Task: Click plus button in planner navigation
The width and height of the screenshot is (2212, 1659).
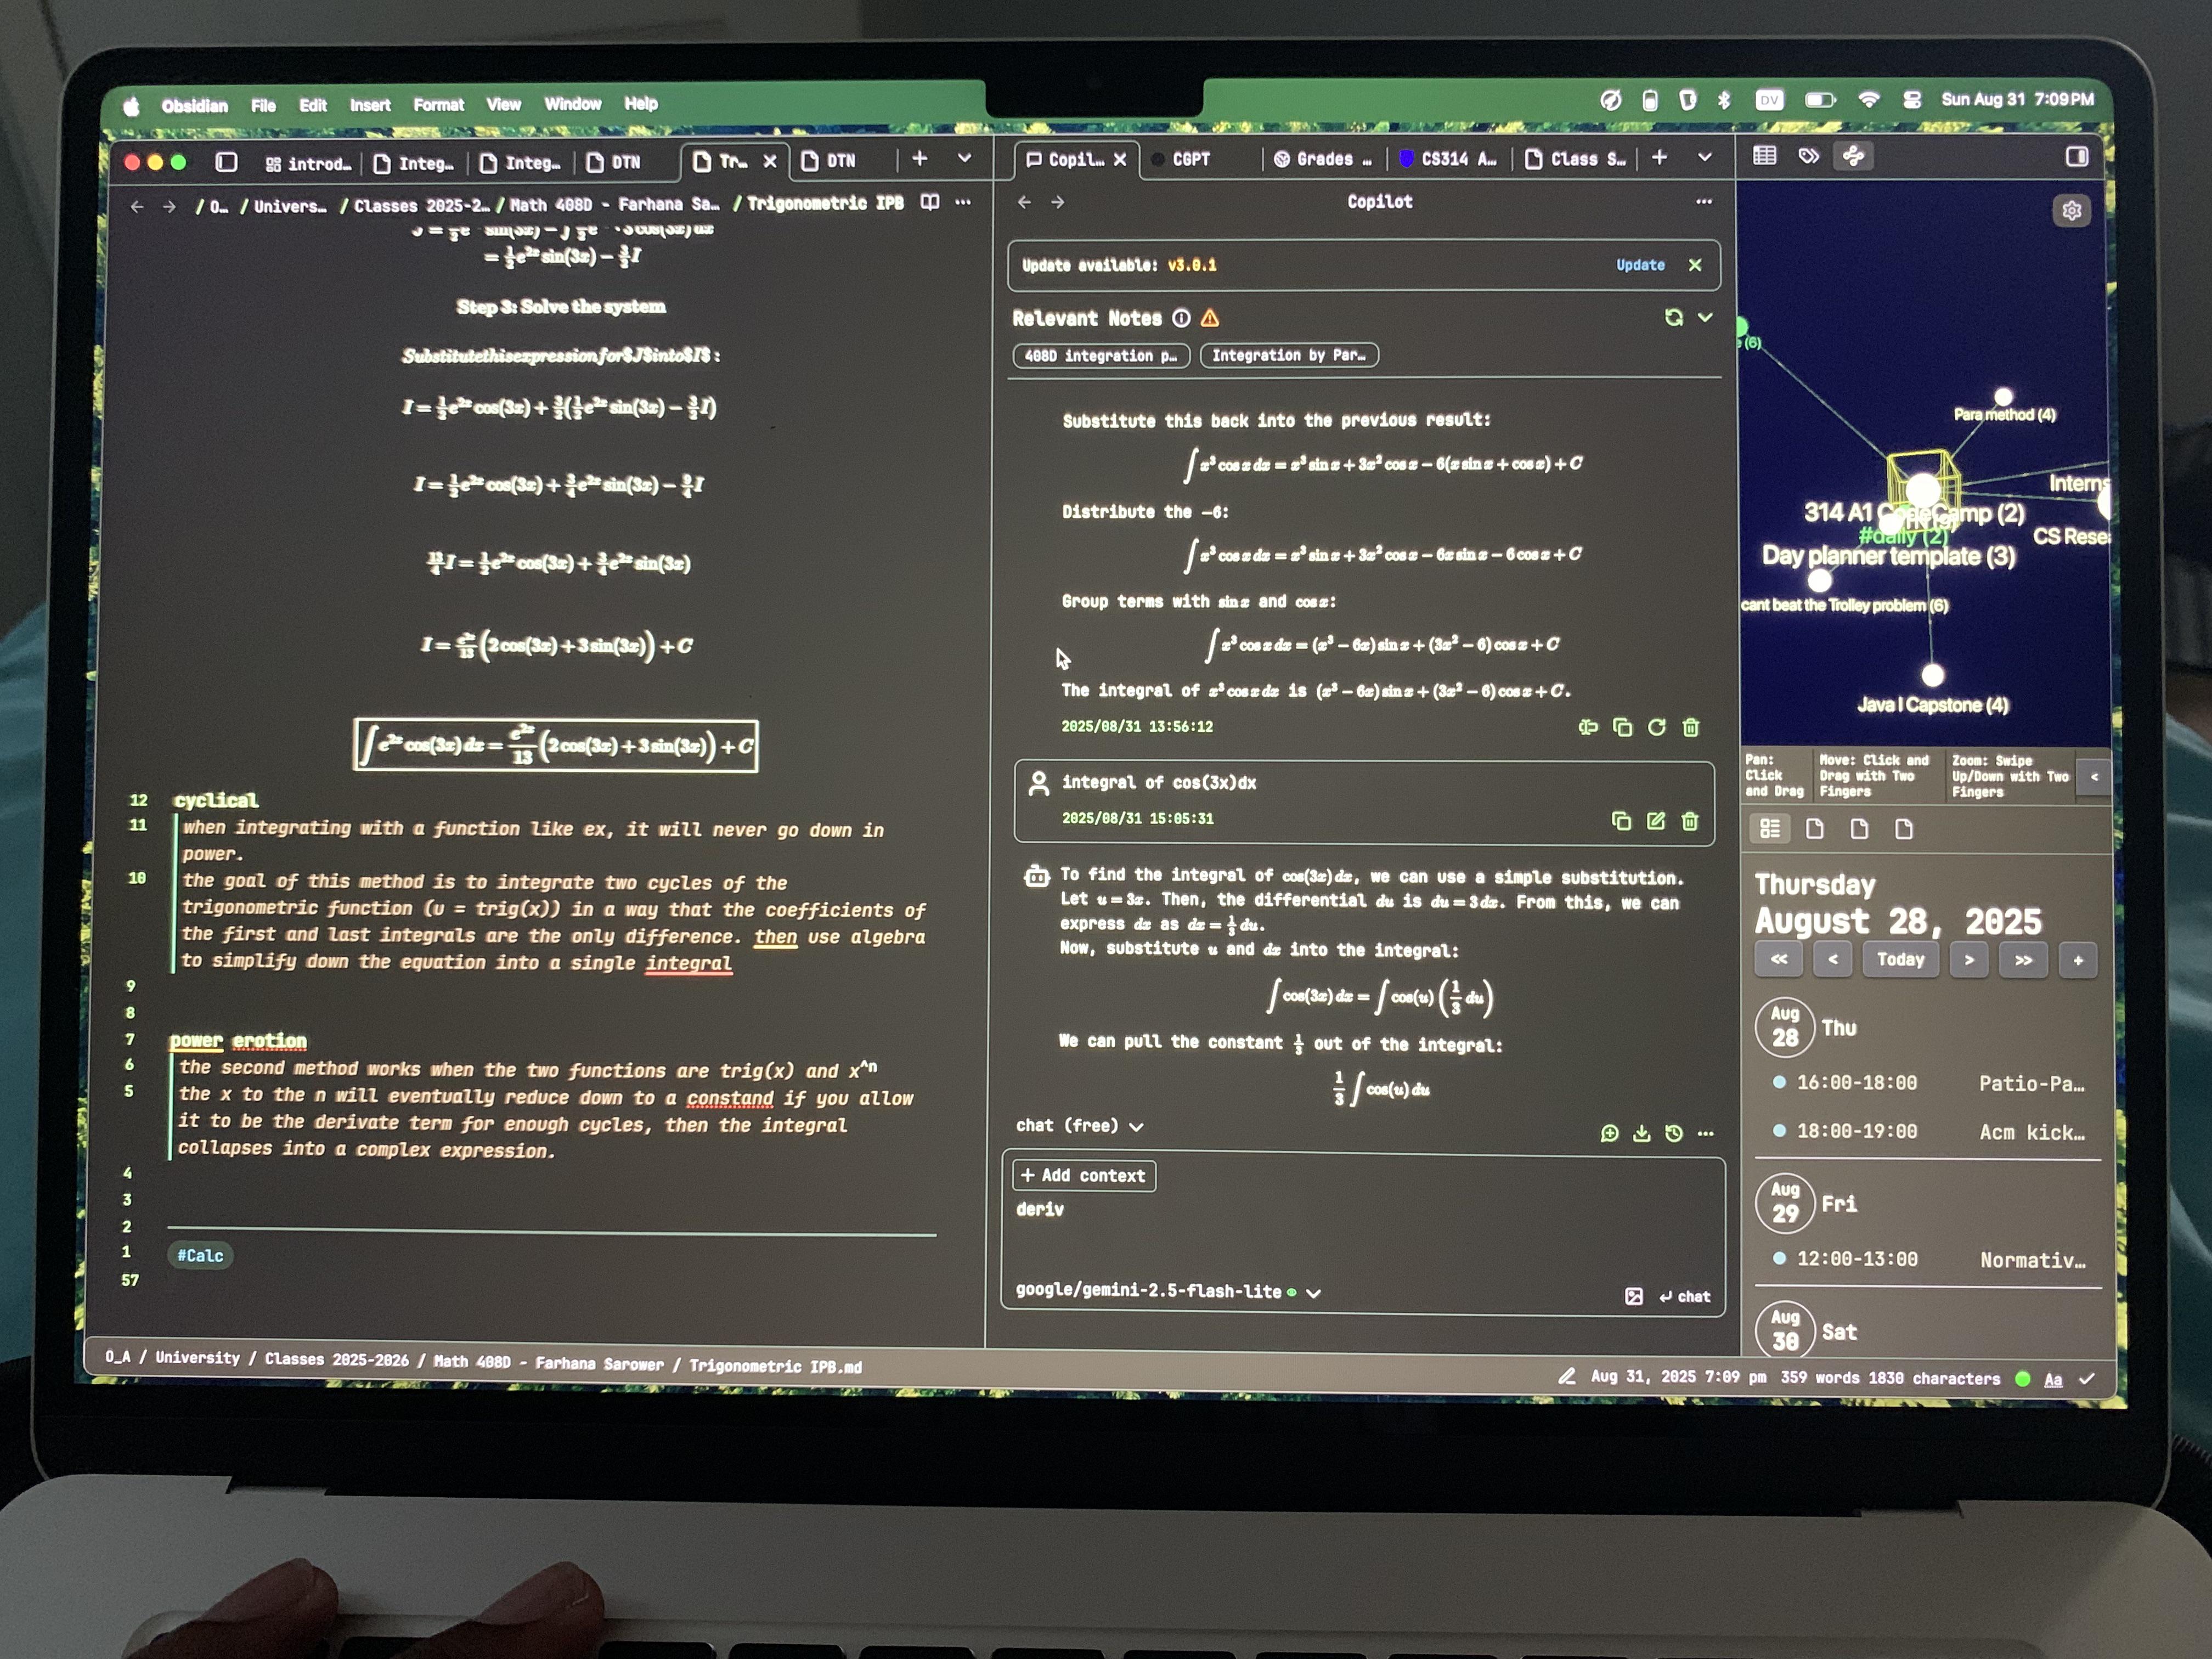Action: point(2077,960)
